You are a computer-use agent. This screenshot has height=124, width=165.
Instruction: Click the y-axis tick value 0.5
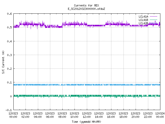[x=9, y=27]
